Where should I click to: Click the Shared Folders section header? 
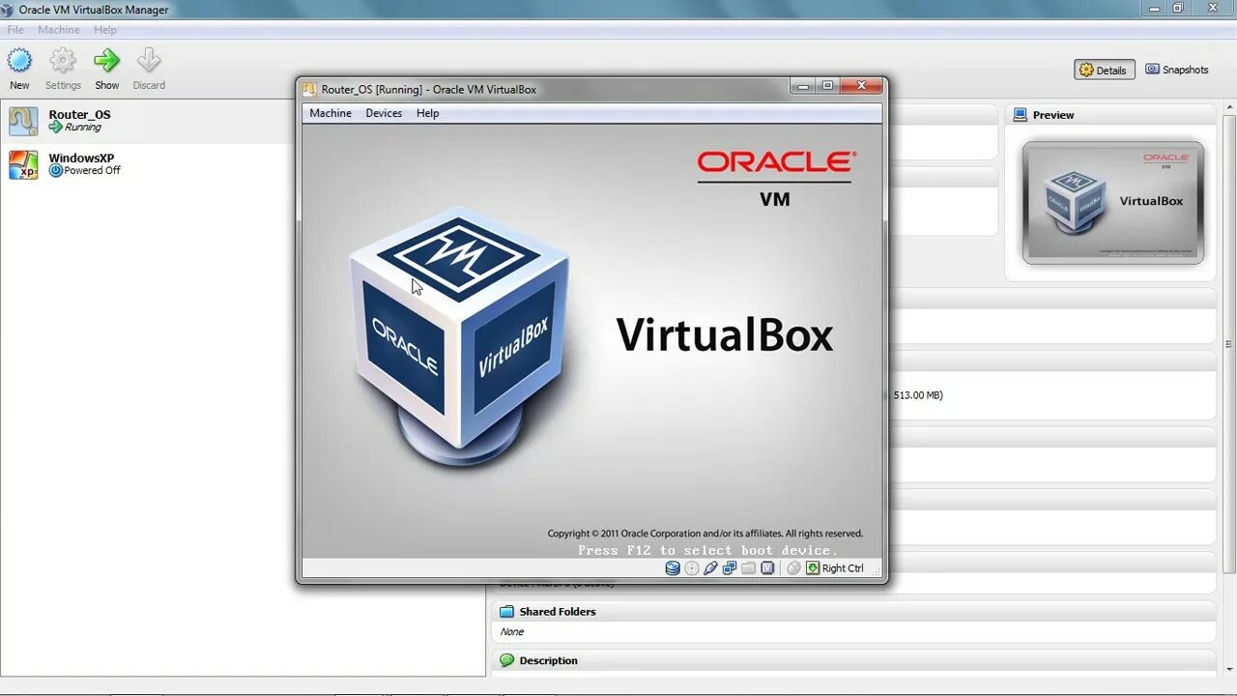[853, 611]
